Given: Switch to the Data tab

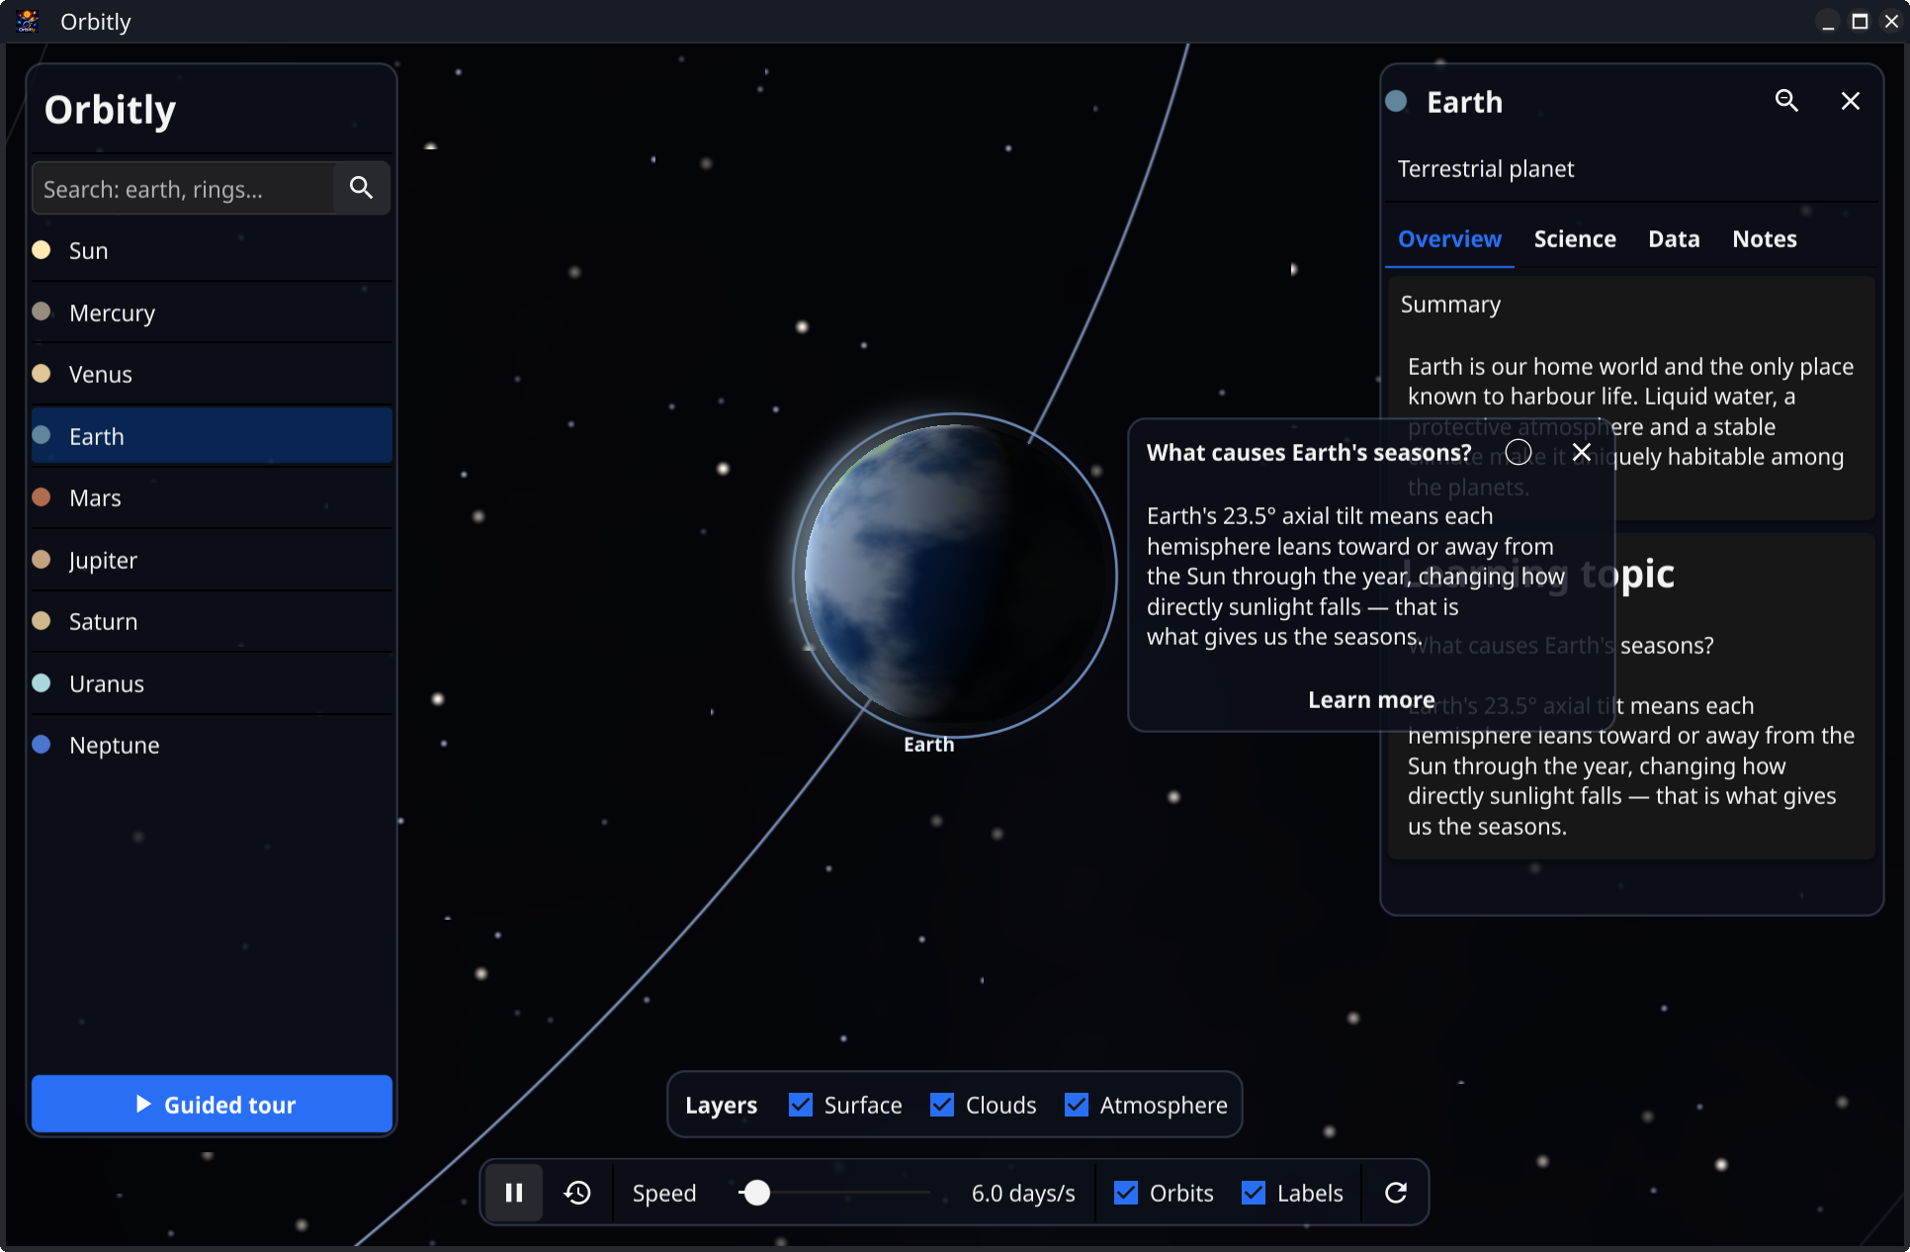Looking at the screenshot, I should coord(1674,239).
